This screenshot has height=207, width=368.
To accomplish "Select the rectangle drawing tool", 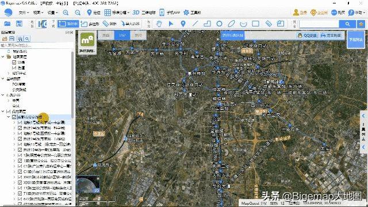I will [255, 24].
